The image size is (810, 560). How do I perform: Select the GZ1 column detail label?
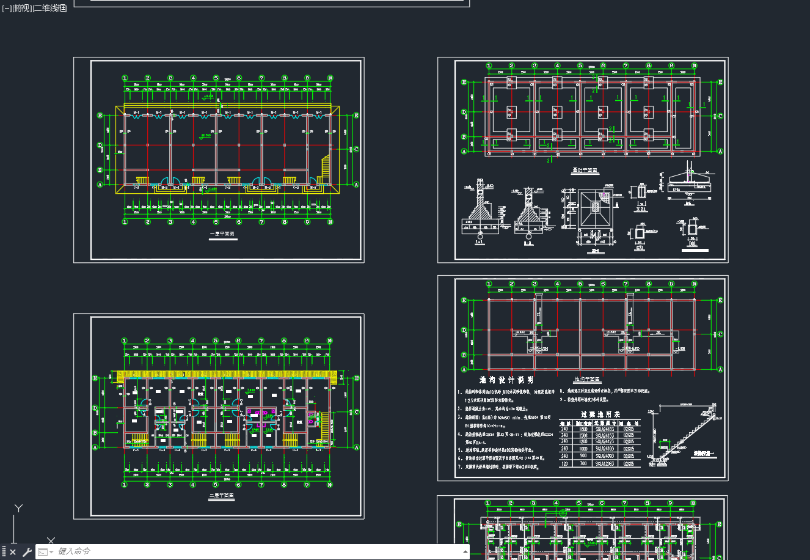640,248
